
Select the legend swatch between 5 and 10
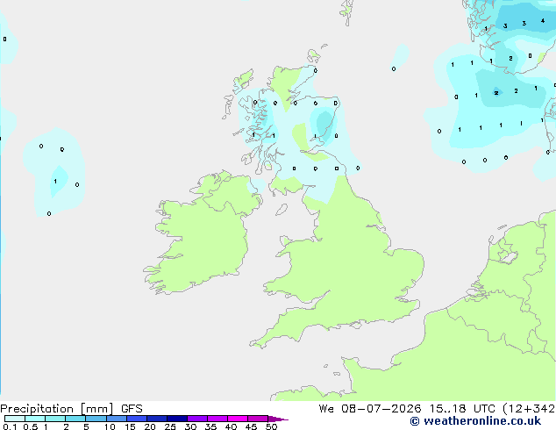(x=96, y=419)
